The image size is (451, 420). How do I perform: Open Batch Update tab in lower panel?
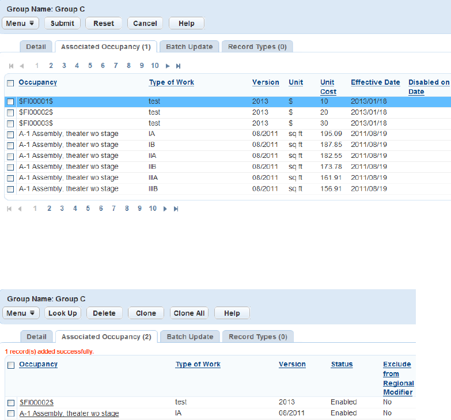tap(190, 336)
